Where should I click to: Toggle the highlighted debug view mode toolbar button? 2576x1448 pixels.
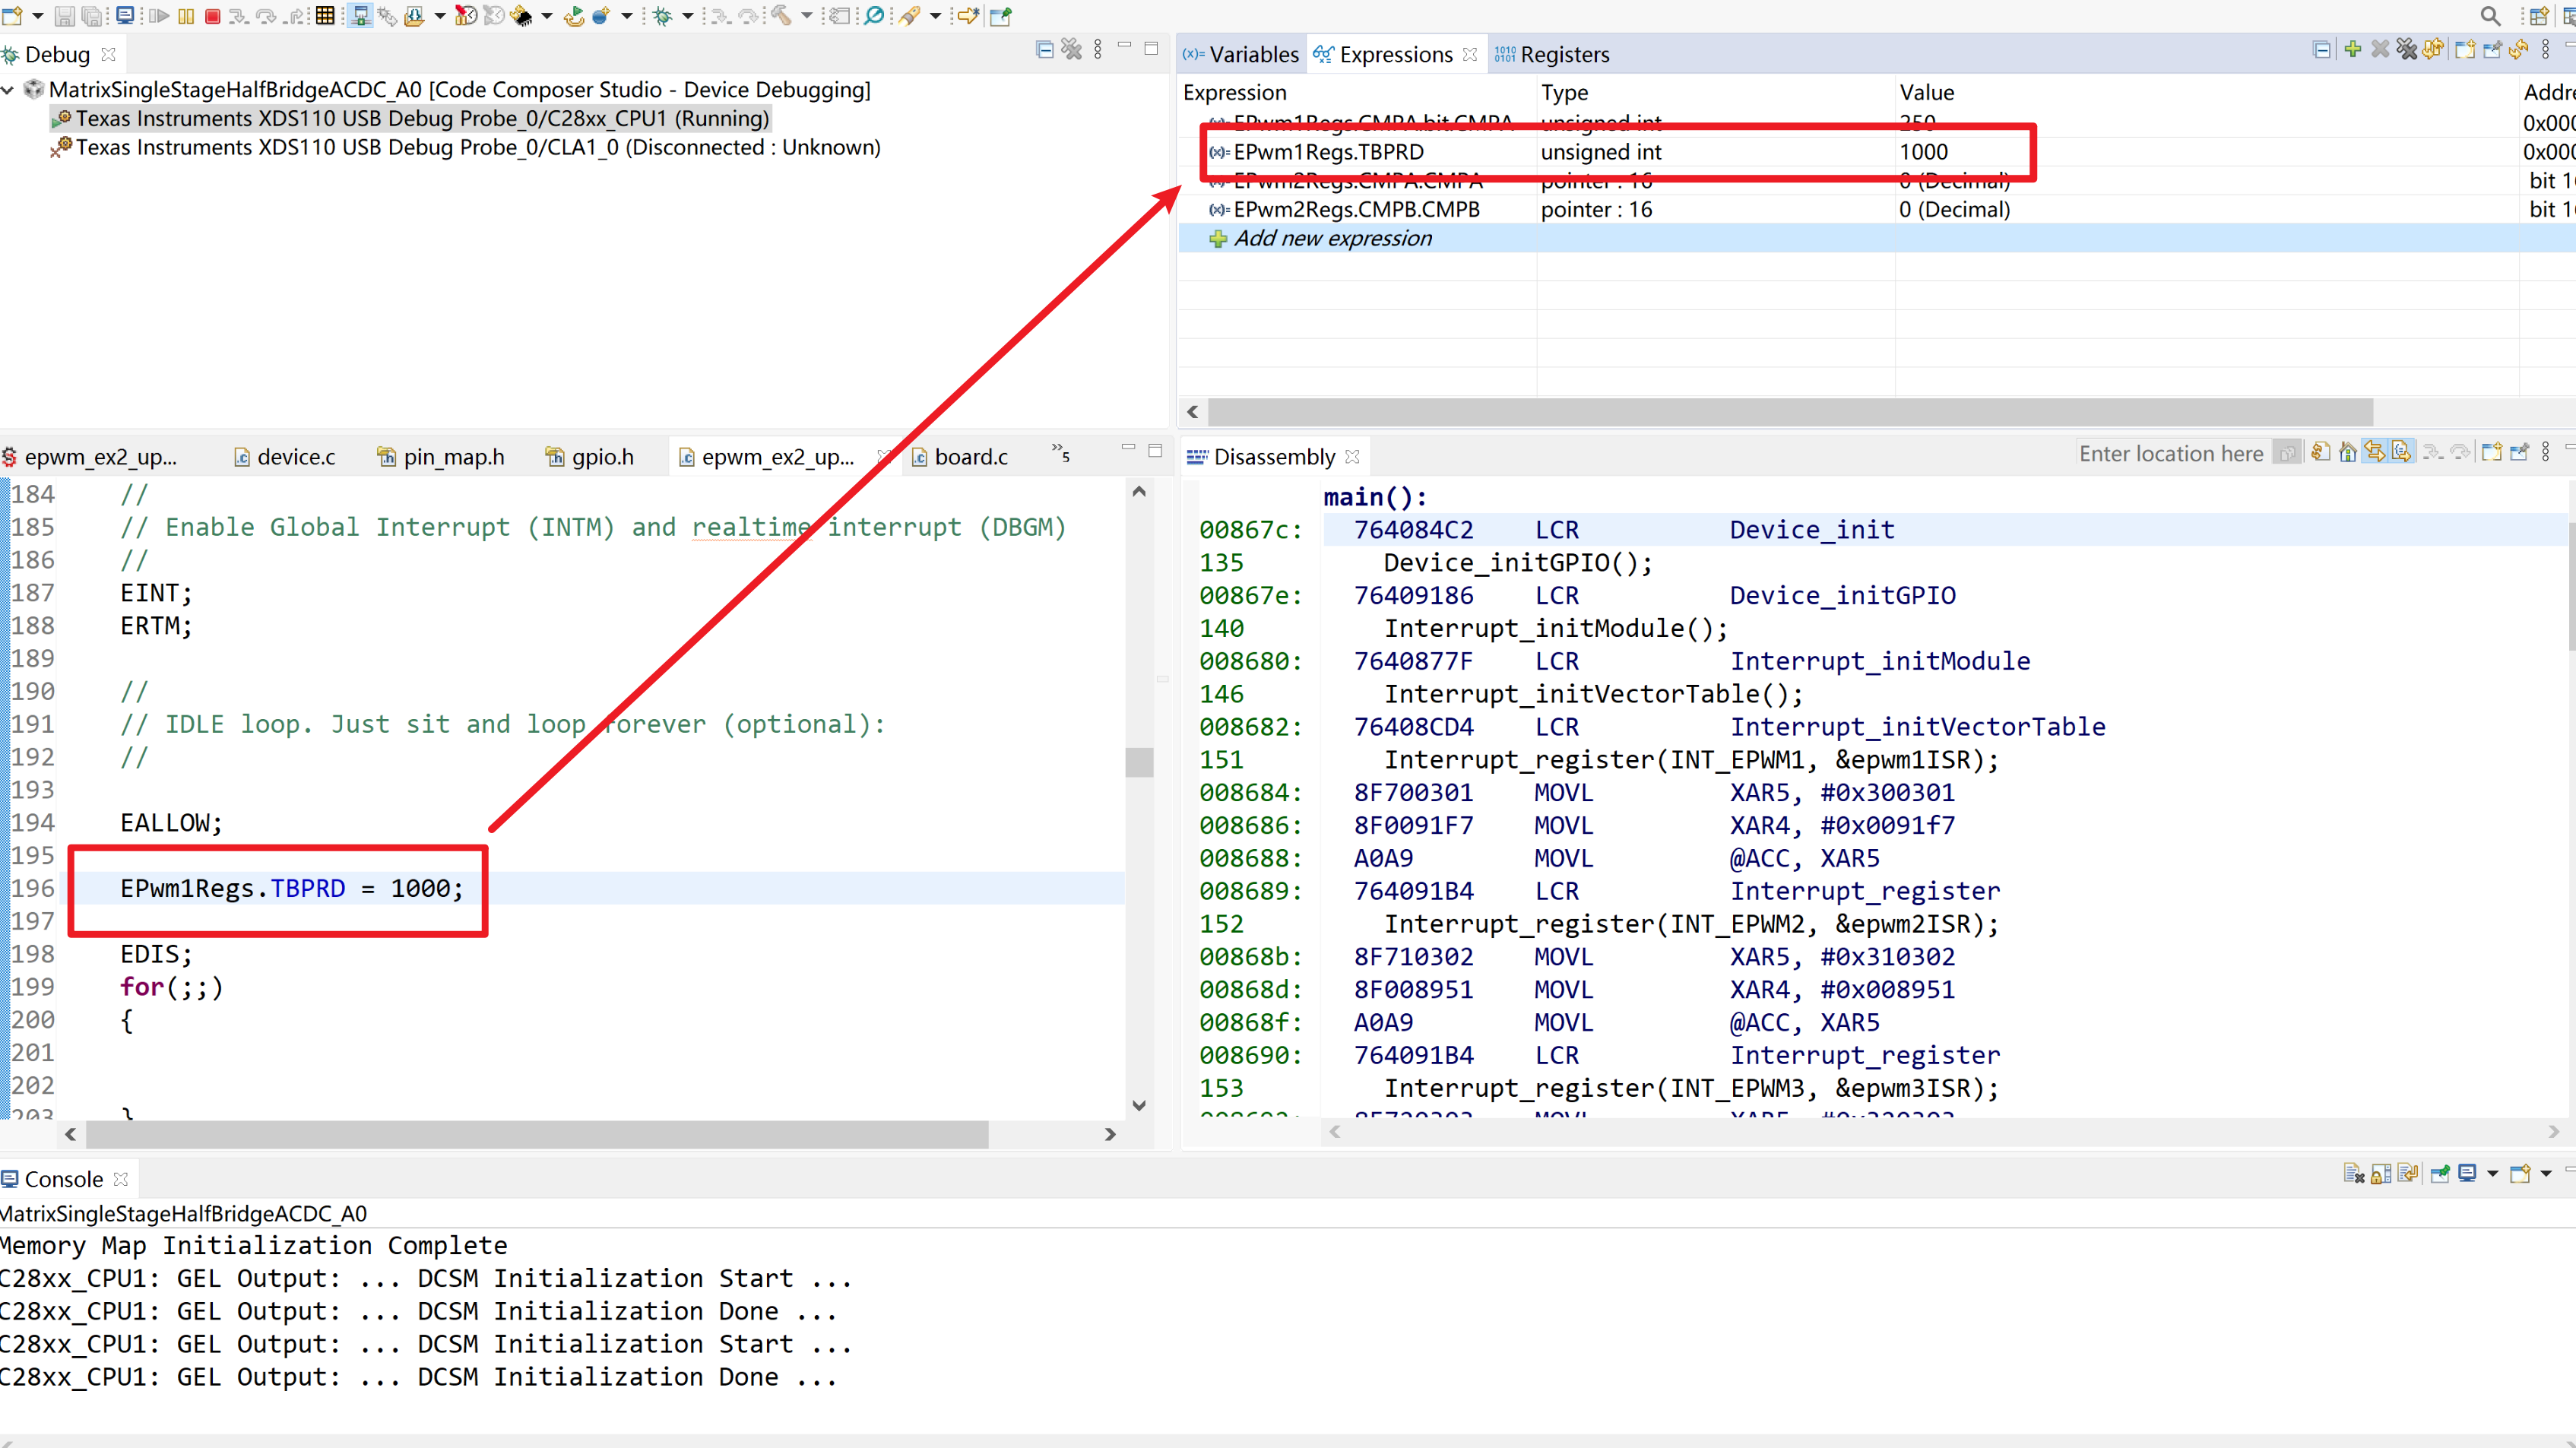[x=360, y=16]
